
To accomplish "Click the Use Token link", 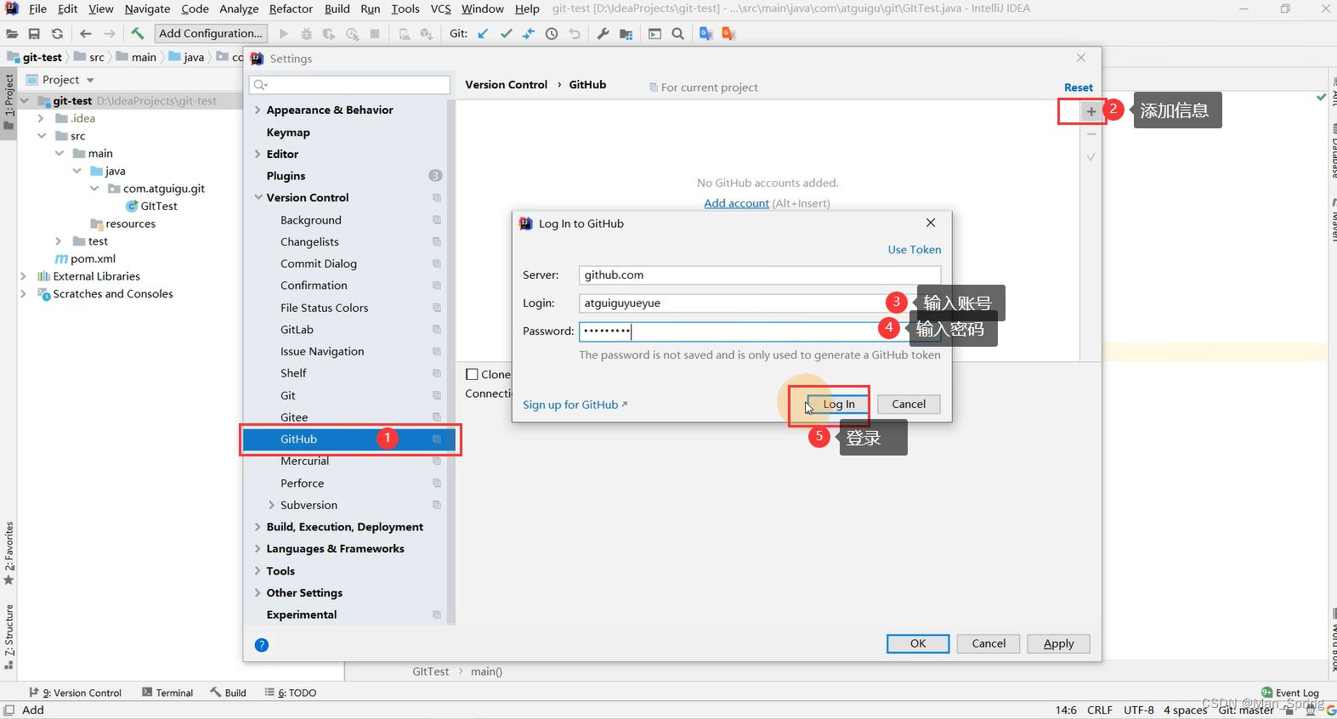I will pos(915,250).
